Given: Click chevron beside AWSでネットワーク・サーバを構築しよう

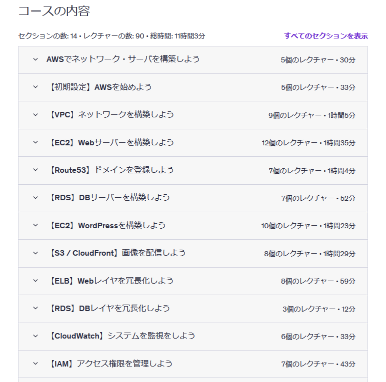Looking at the screenshot, I should [35, 59].
